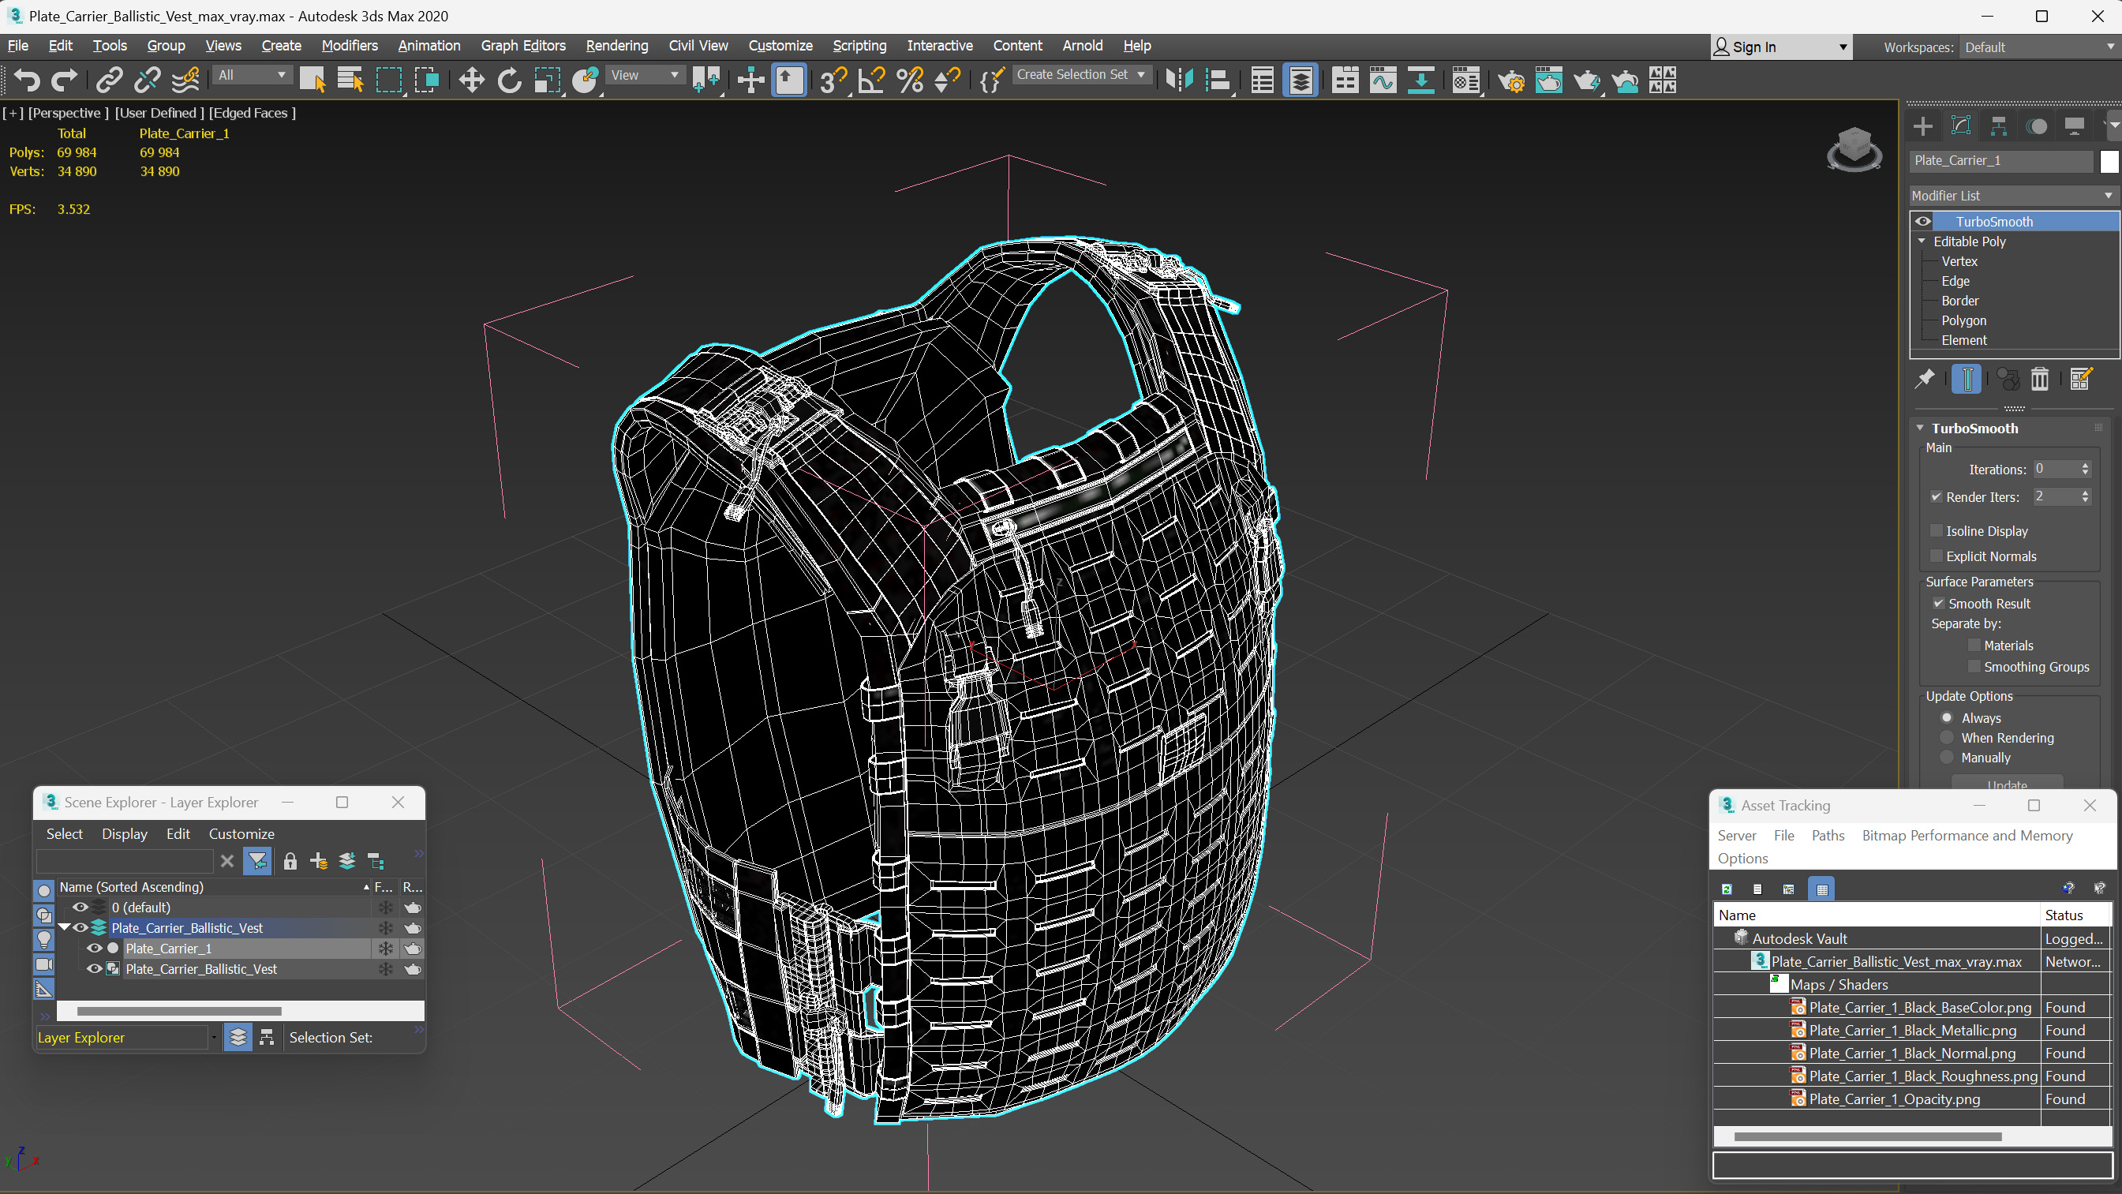Choose the Rectangular Selection Region tool

(389, 80)
